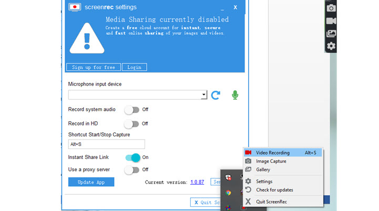Click the refresh icon beside Check for updates
This screenshot has height=211, width=379.
click(248, 190)
